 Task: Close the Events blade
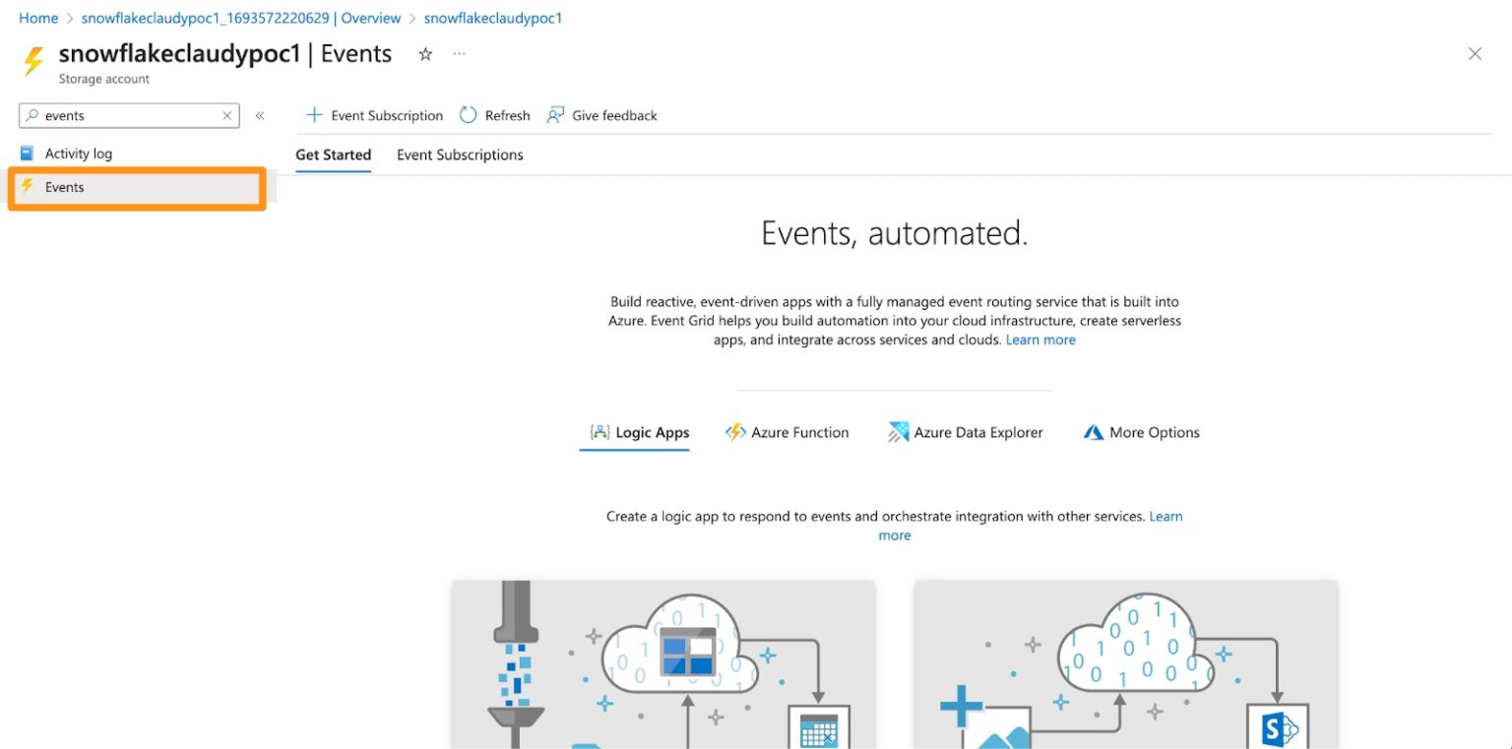coord(1475,54)
